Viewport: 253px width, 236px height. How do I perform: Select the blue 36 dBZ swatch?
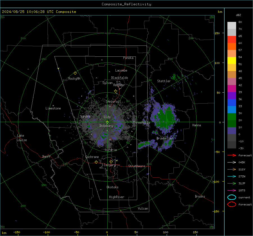pos(232,103)
